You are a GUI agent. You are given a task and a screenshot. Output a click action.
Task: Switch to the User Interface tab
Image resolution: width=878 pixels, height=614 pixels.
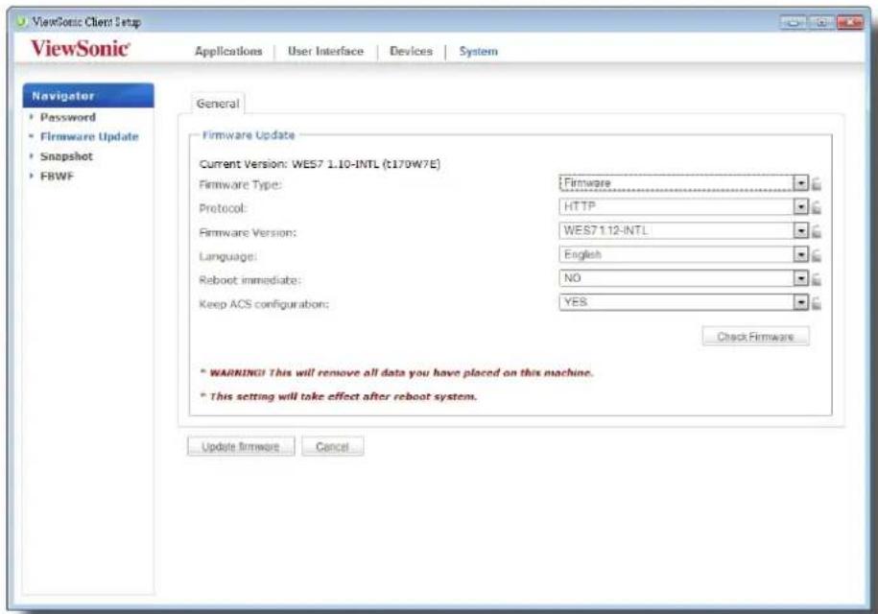pyautogui.click(x=325, y=51)
